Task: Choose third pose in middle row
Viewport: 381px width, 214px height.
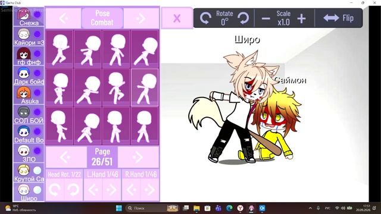Action: pos(116,87)
